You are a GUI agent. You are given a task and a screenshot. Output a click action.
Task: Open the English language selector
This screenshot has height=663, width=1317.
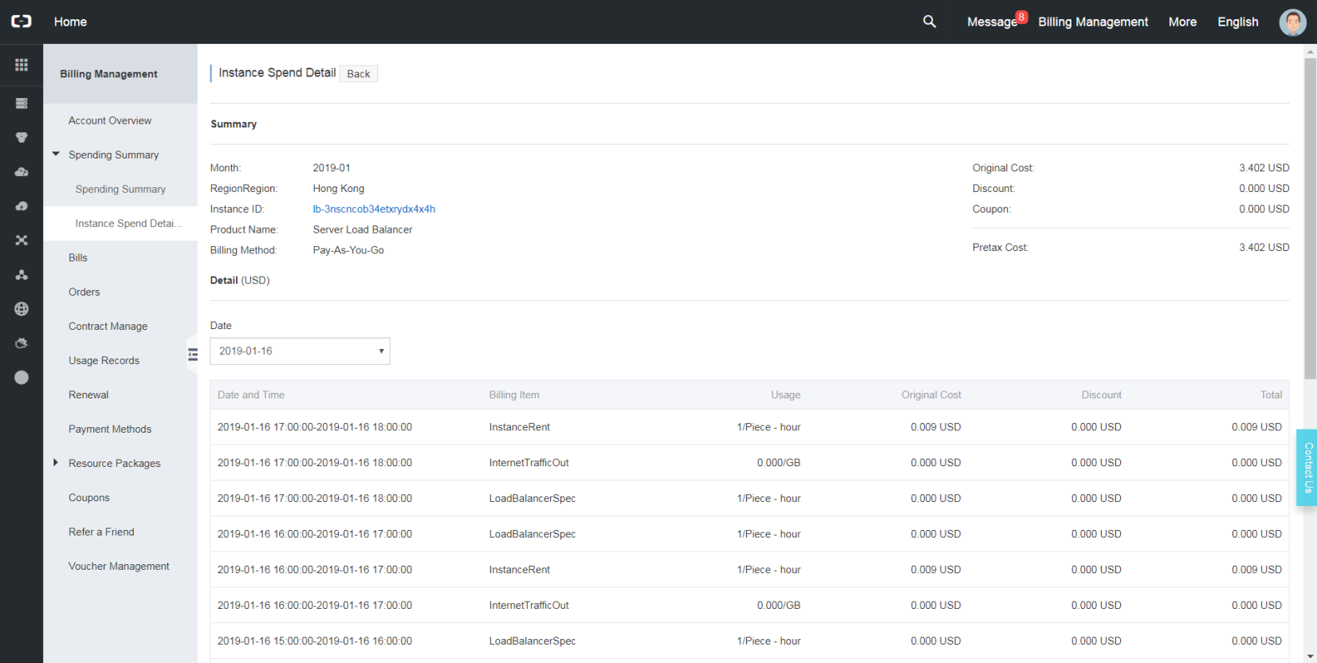(1237, 22)
